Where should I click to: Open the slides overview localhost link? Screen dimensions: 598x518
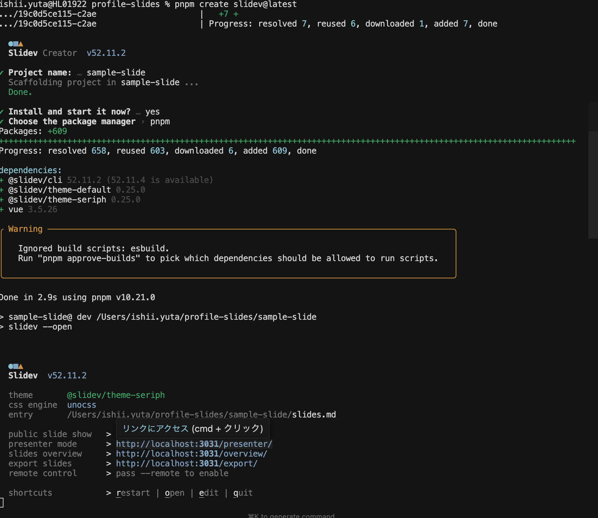191,454
